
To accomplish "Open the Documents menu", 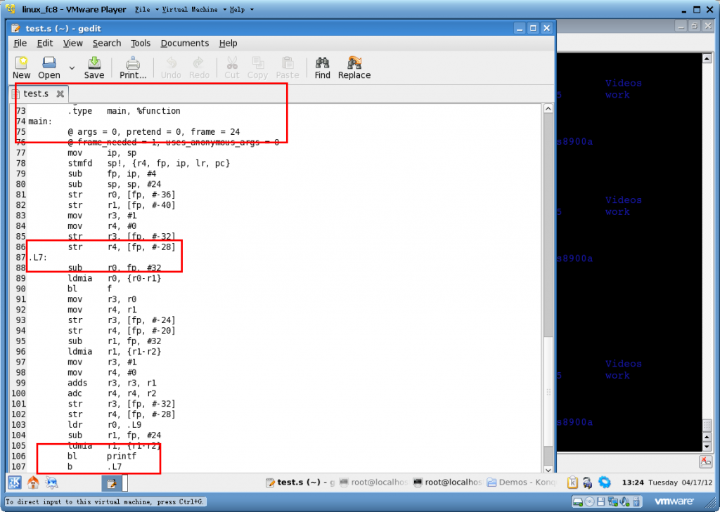I will tap(184, 43).
